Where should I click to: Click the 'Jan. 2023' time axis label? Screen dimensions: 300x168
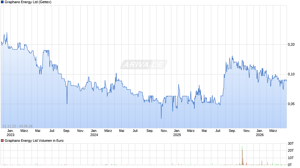coord(10,133)
